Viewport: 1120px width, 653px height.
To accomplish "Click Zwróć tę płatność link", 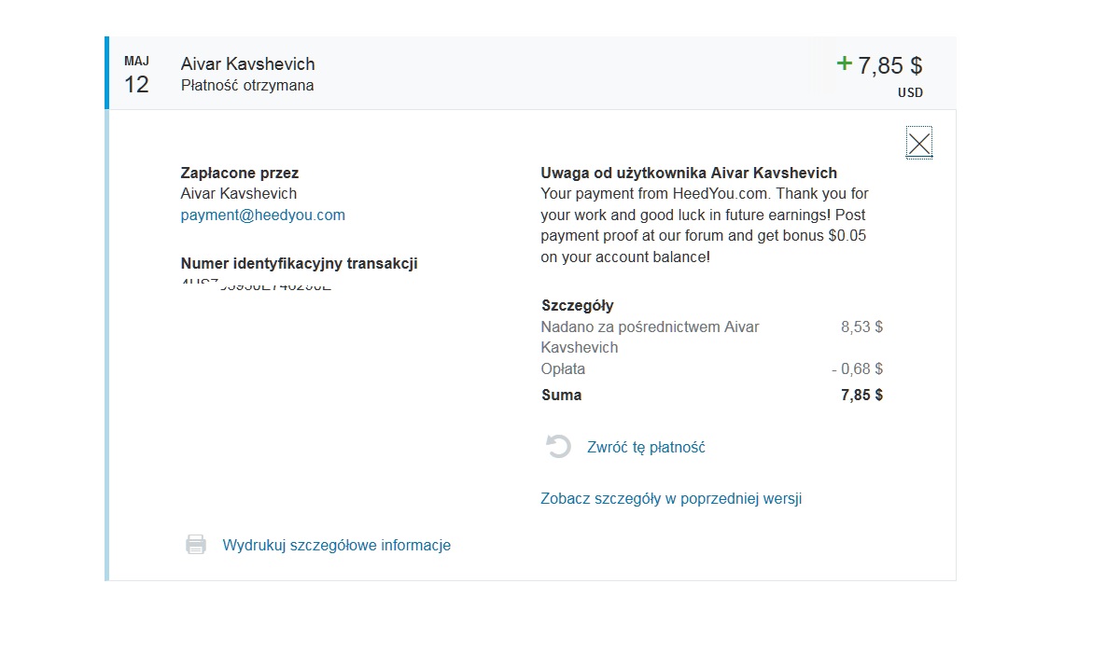I will [646, 447].
